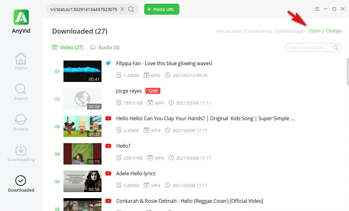
Task: Click the 'Jorge reyes' title
Action: pos(129,91)
